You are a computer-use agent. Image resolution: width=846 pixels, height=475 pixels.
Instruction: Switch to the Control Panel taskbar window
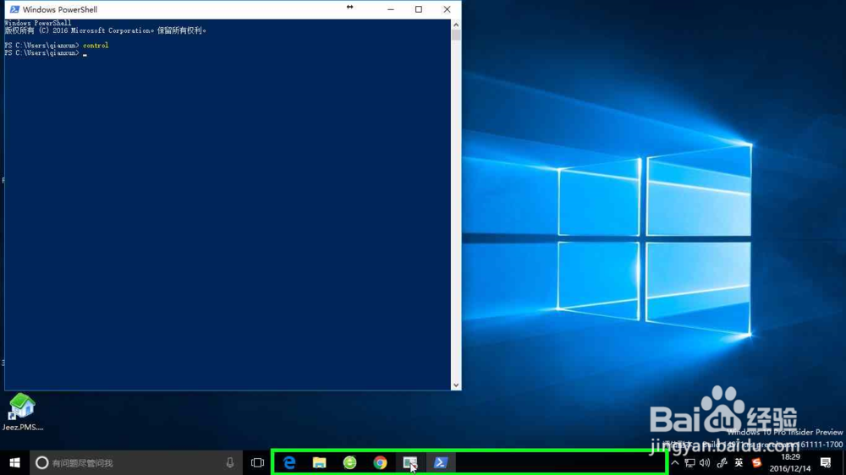pyautogui.click(x=410, y=462)
